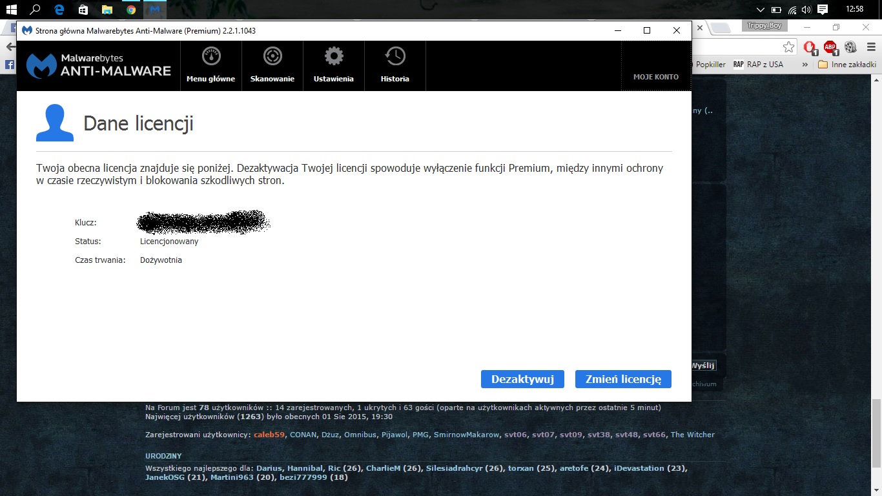Click the Trippy_Boy Chrome profile button
This screenshot has height=496, width=882.
pyautogui.click(x=764, y=26)
